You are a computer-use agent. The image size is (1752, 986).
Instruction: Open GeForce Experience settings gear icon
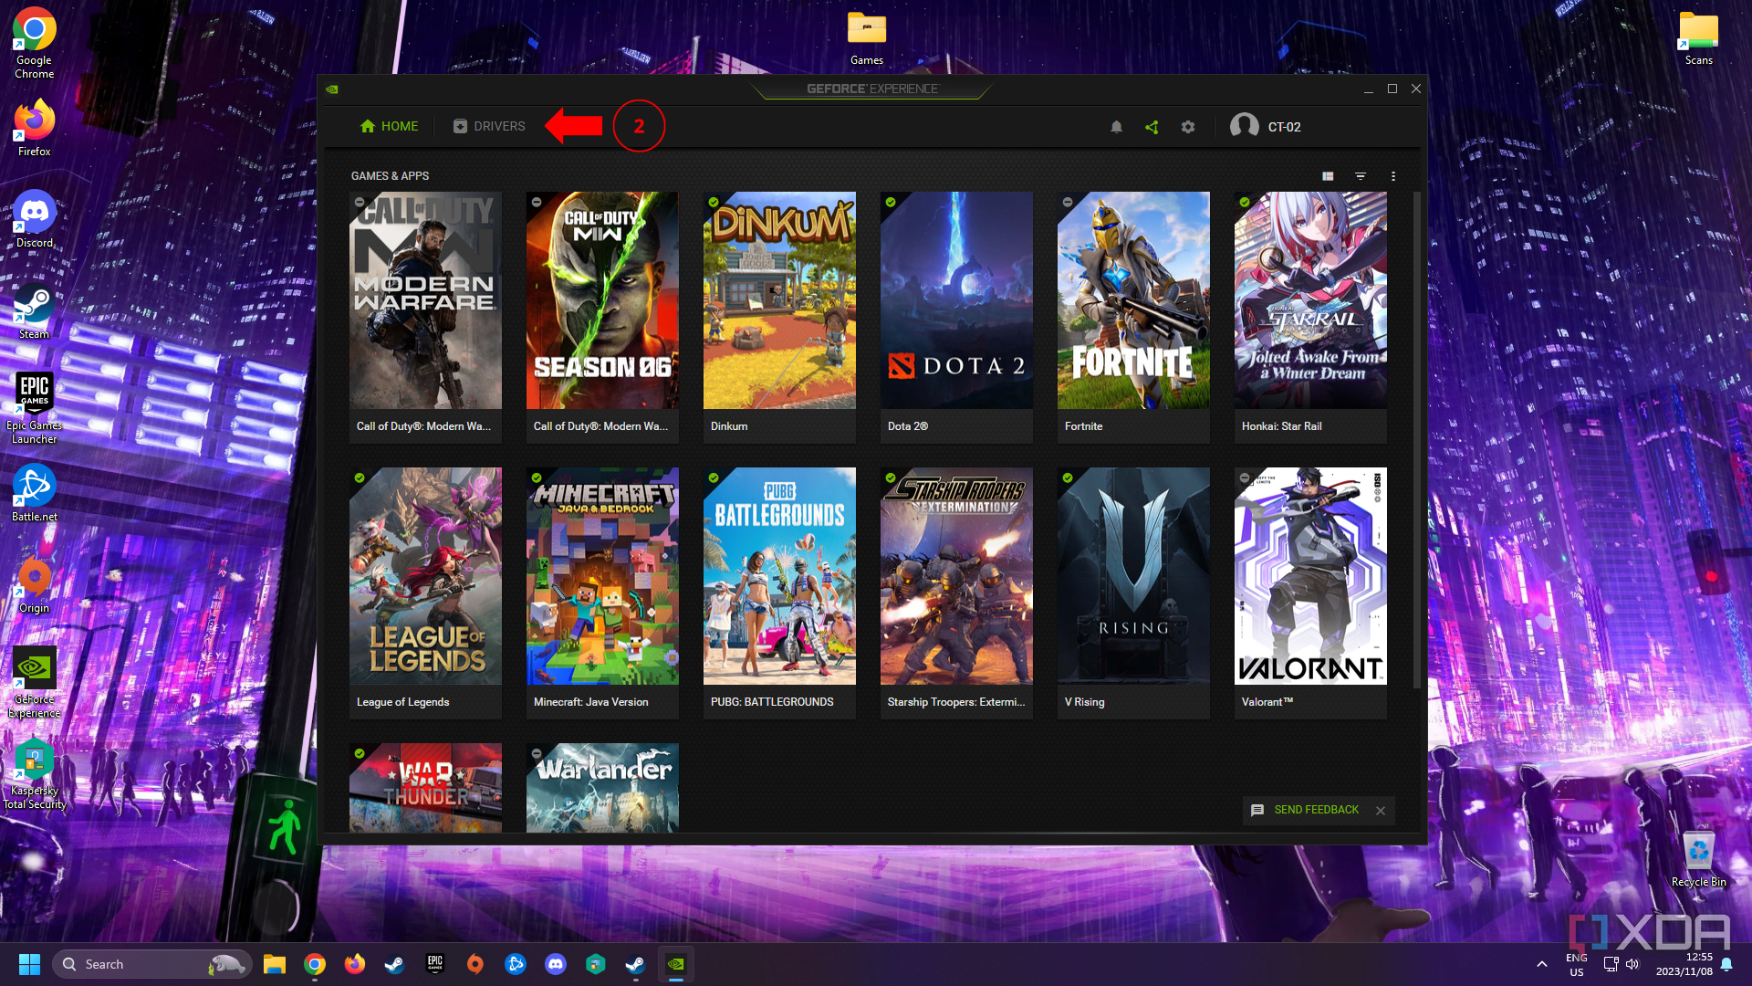pyautogui.click(x=1188, y=126)
